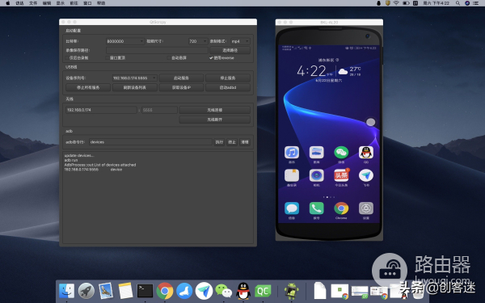The image size is (485, 303).
Task: Open QQ penguin from the Mac Dock
Action: [x=243, y=291]
